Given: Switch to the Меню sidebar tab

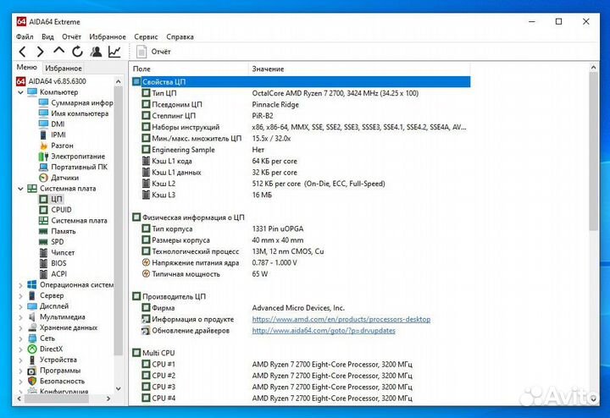Looking at the screenshot, I should (27, 67).
